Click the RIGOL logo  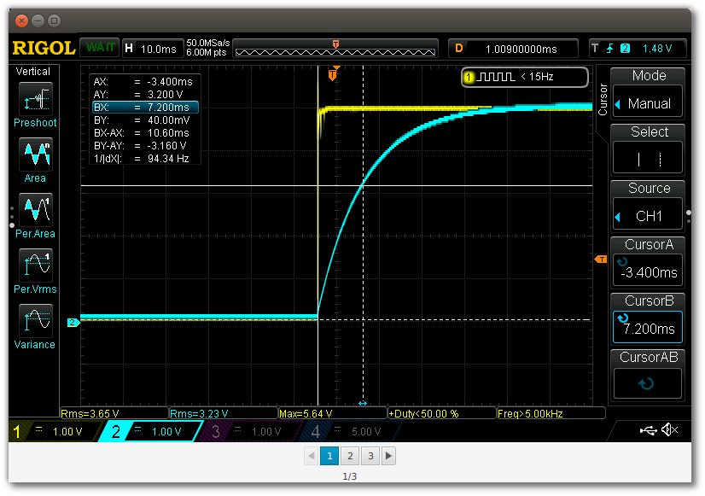point(42,47)
